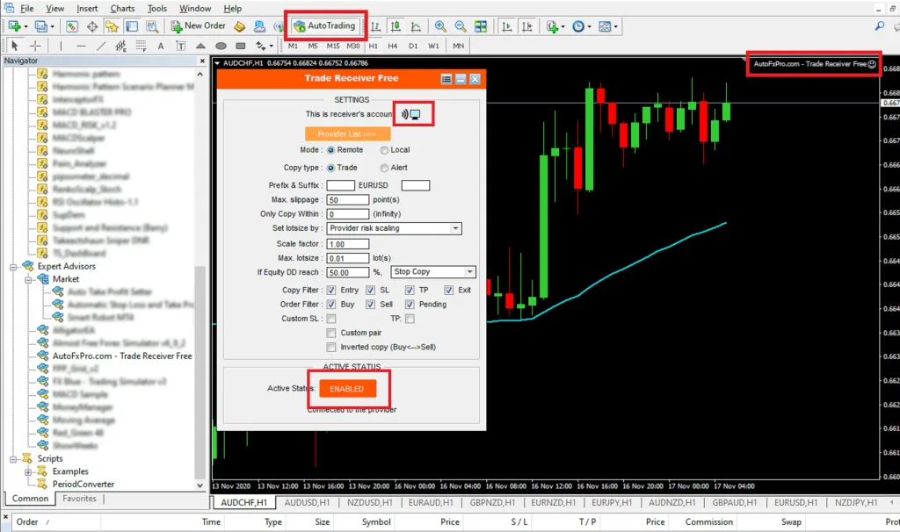900x532 pixels.
Task: Open periodicity clock dropdown arrow
Action: [589, 26]
